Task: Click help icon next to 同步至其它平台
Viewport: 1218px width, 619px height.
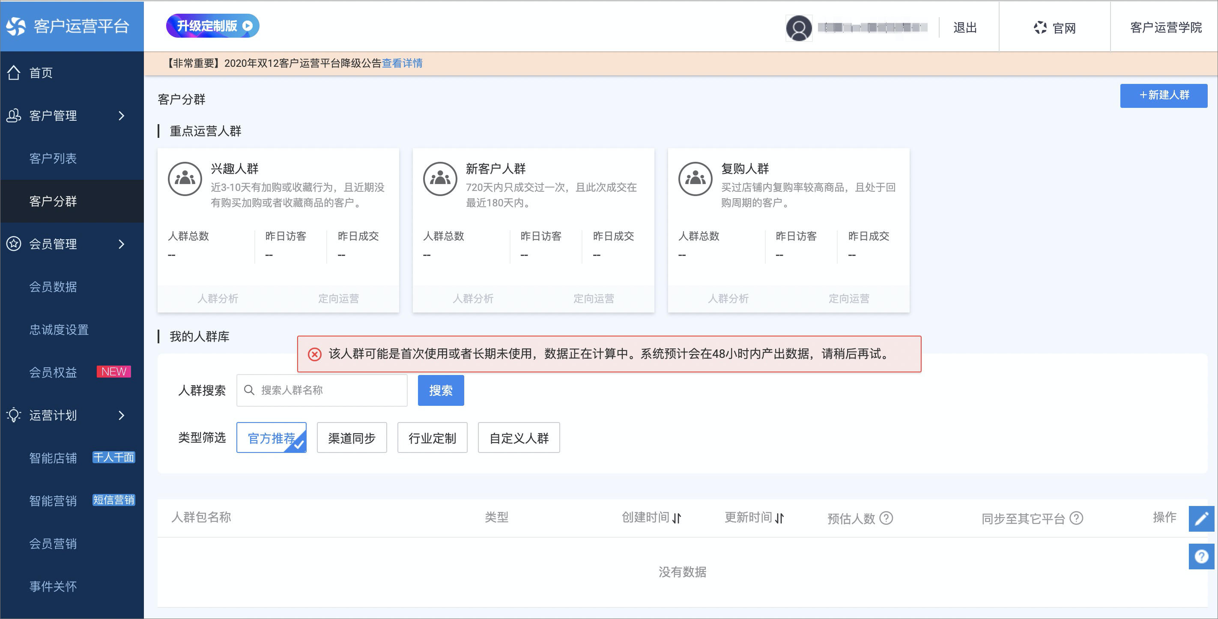Action: coord(1076,518)
